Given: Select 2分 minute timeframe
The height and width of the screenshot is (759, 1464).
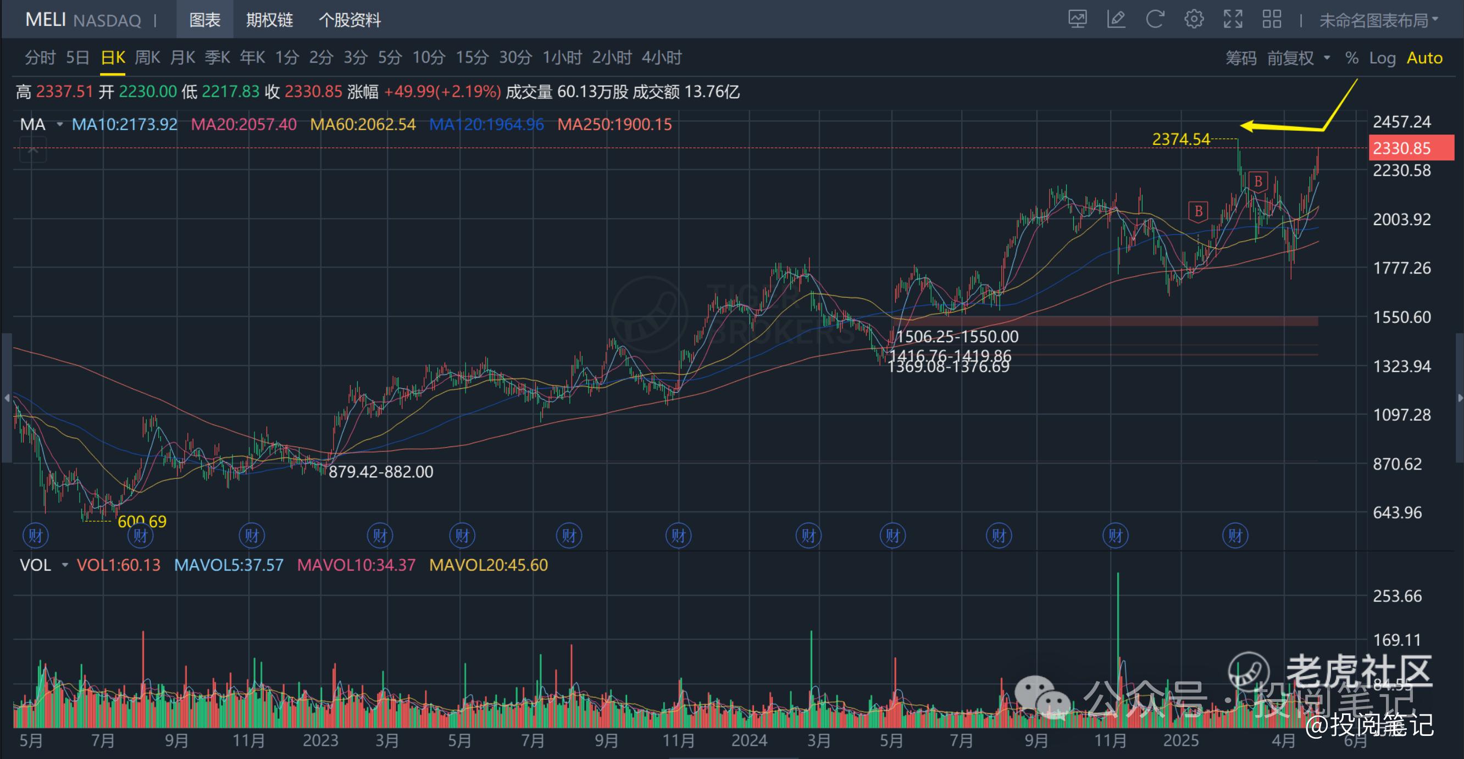Looking at the screenshot, I should point(321,57).
